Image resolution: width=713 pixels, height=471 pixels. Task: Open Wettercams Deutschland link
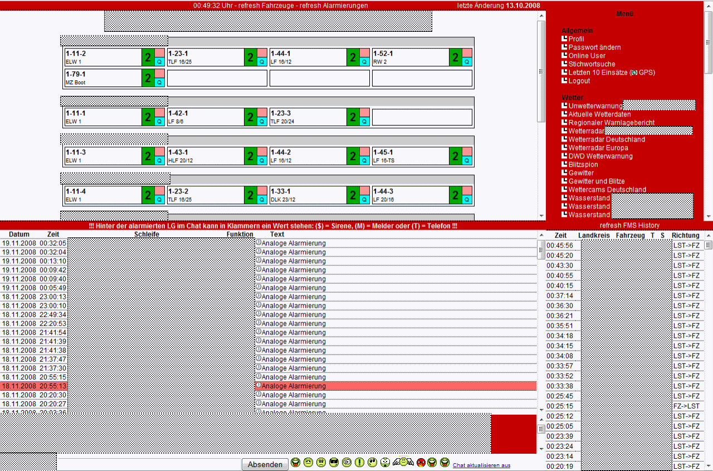(607, 190)
